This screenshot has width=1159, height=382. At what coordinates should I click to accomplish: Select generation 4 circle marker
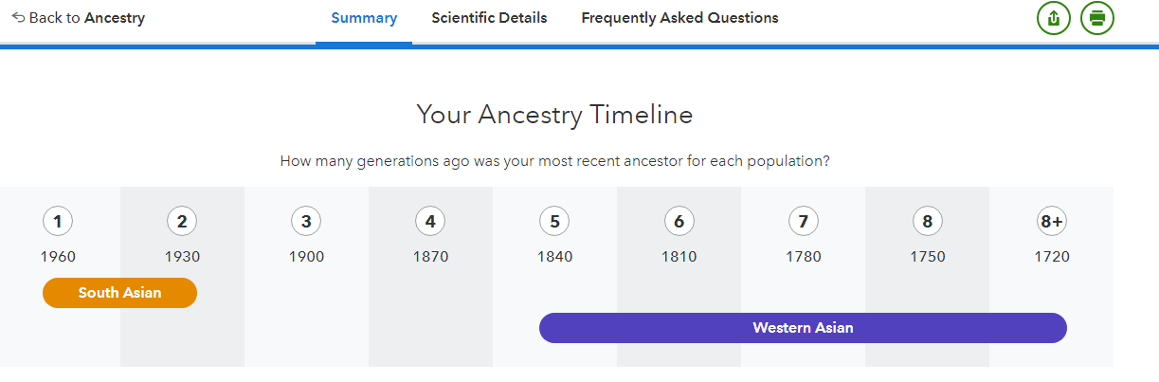click(430, 222)
